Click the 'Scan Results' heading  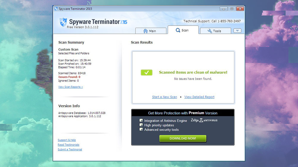142,42
